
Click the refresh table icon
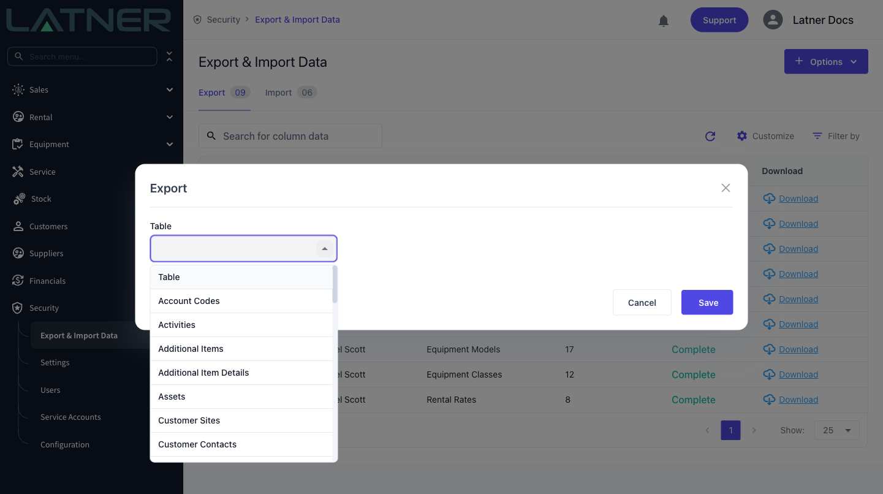tap(710, 136)
